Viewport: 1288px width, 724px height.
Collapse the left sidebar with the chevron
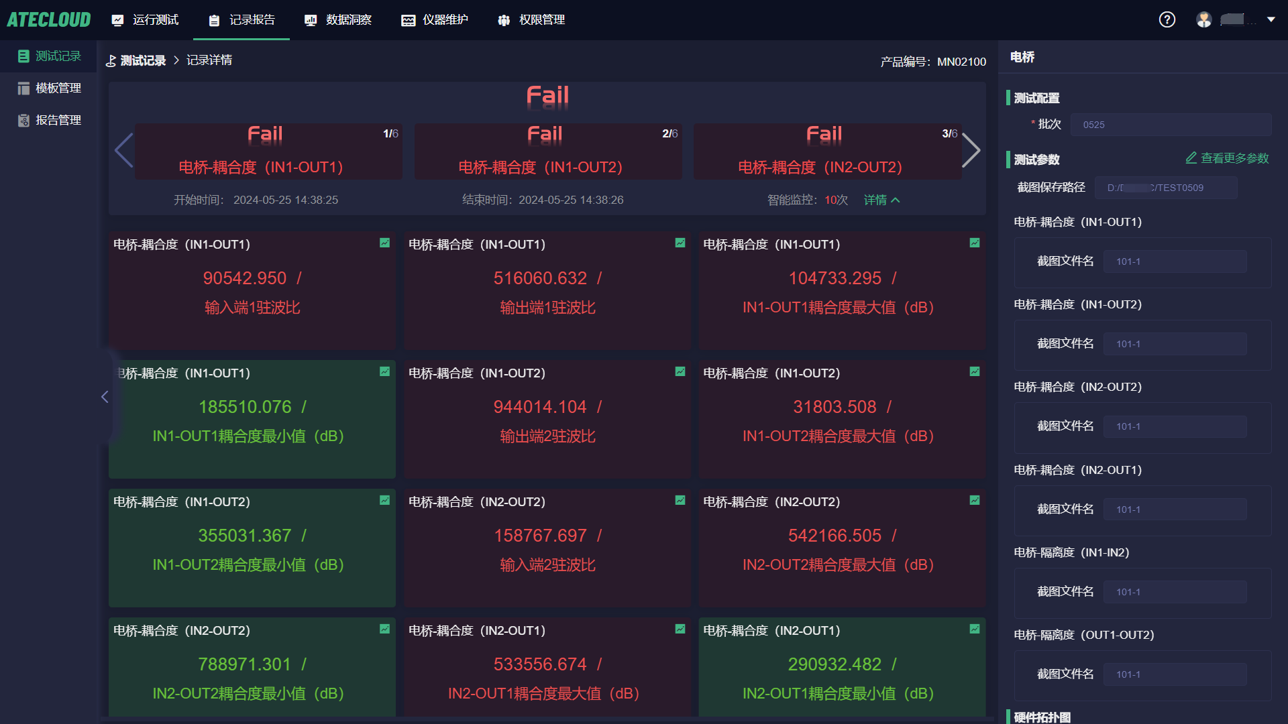tap(105, 397)
